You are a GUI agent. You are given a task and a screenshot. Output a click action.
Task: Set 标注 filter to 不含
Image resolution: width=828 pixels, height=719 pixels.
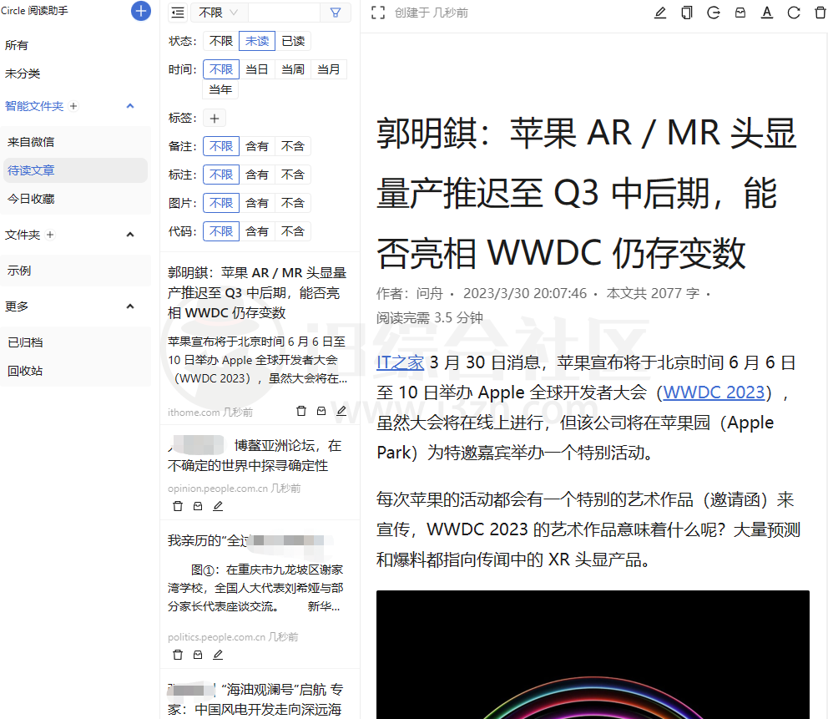[293, 175]
